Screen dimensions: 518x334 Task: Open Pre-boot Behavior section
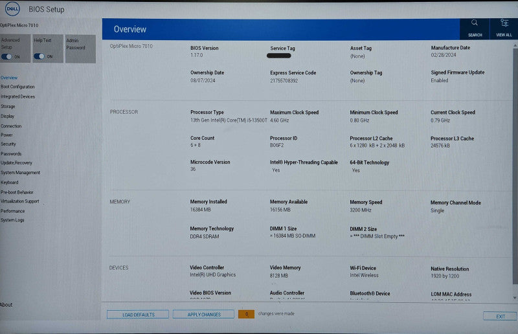(17, 192)
